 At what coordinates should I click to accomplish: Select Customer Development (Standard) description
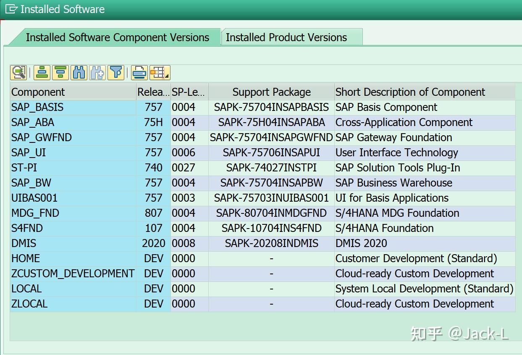coord(425,258)
